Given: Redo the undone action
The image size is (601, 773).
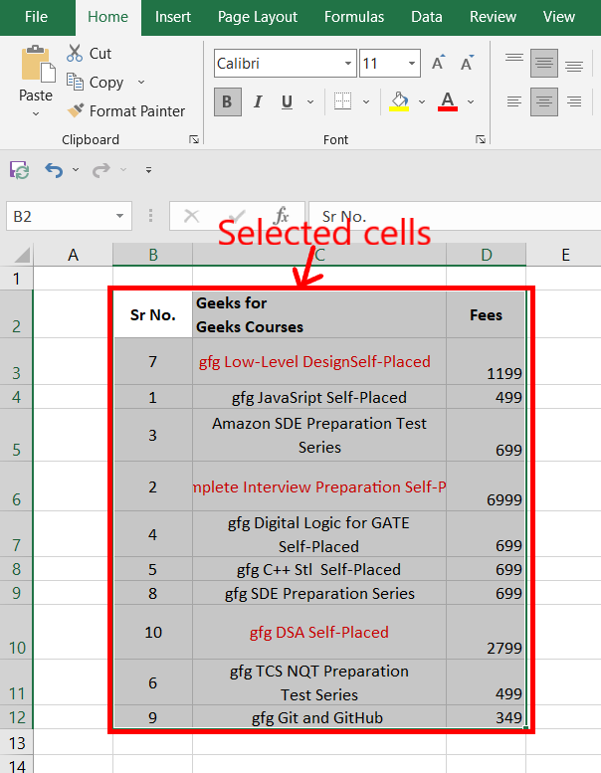Looking at the screenshot, I should pyautogui.click(x=101, y=170).
